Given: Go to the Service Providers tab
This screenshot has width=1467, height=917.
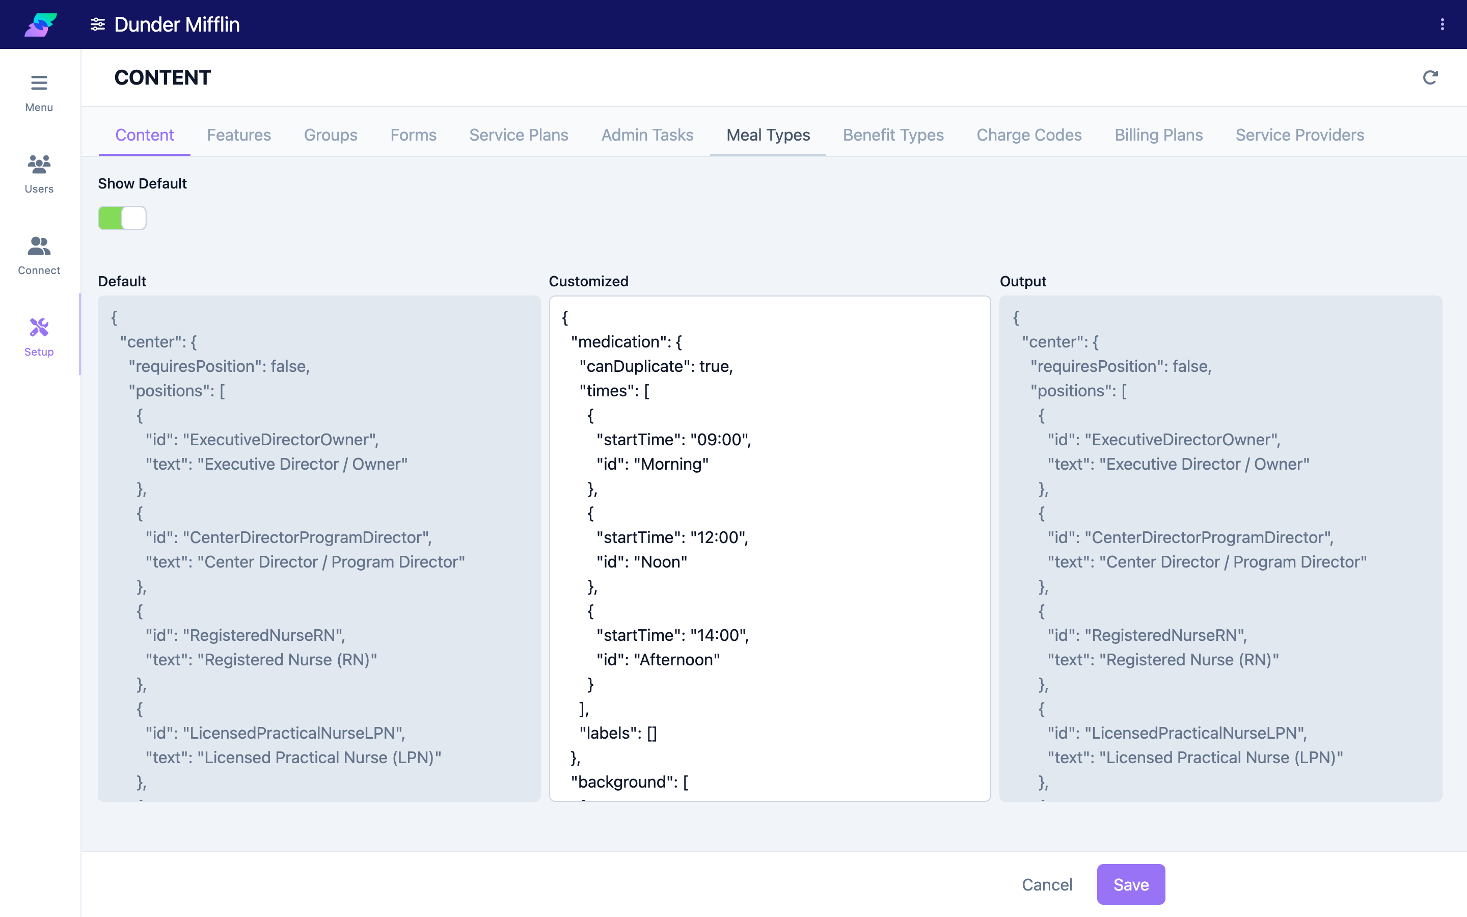Looking at the screenshot, I should coord(1300,134).
